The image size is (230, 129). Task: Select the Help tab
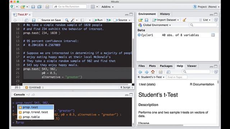[180, 66]
